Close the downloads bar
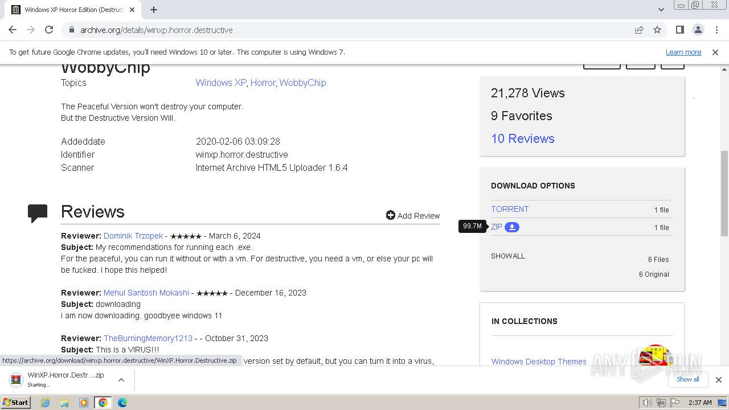Viewport: 729px width, 410px height. pos(719,380)
